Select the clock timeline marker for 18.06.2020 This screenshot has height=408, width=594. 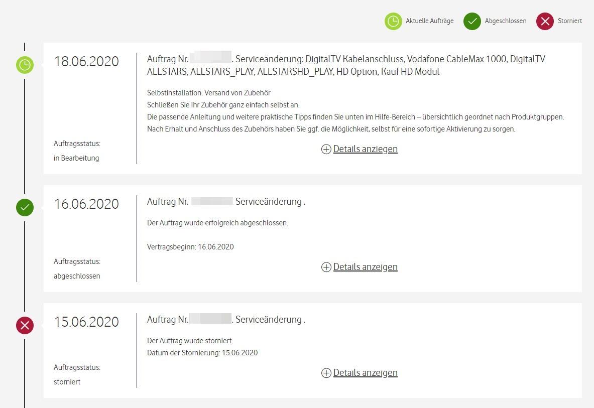coord(25,65)
